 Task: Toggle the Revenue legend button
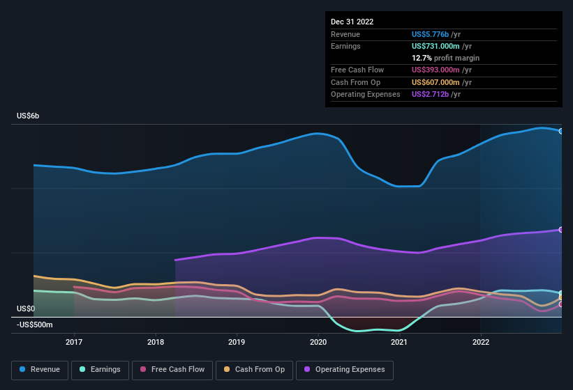40,370
